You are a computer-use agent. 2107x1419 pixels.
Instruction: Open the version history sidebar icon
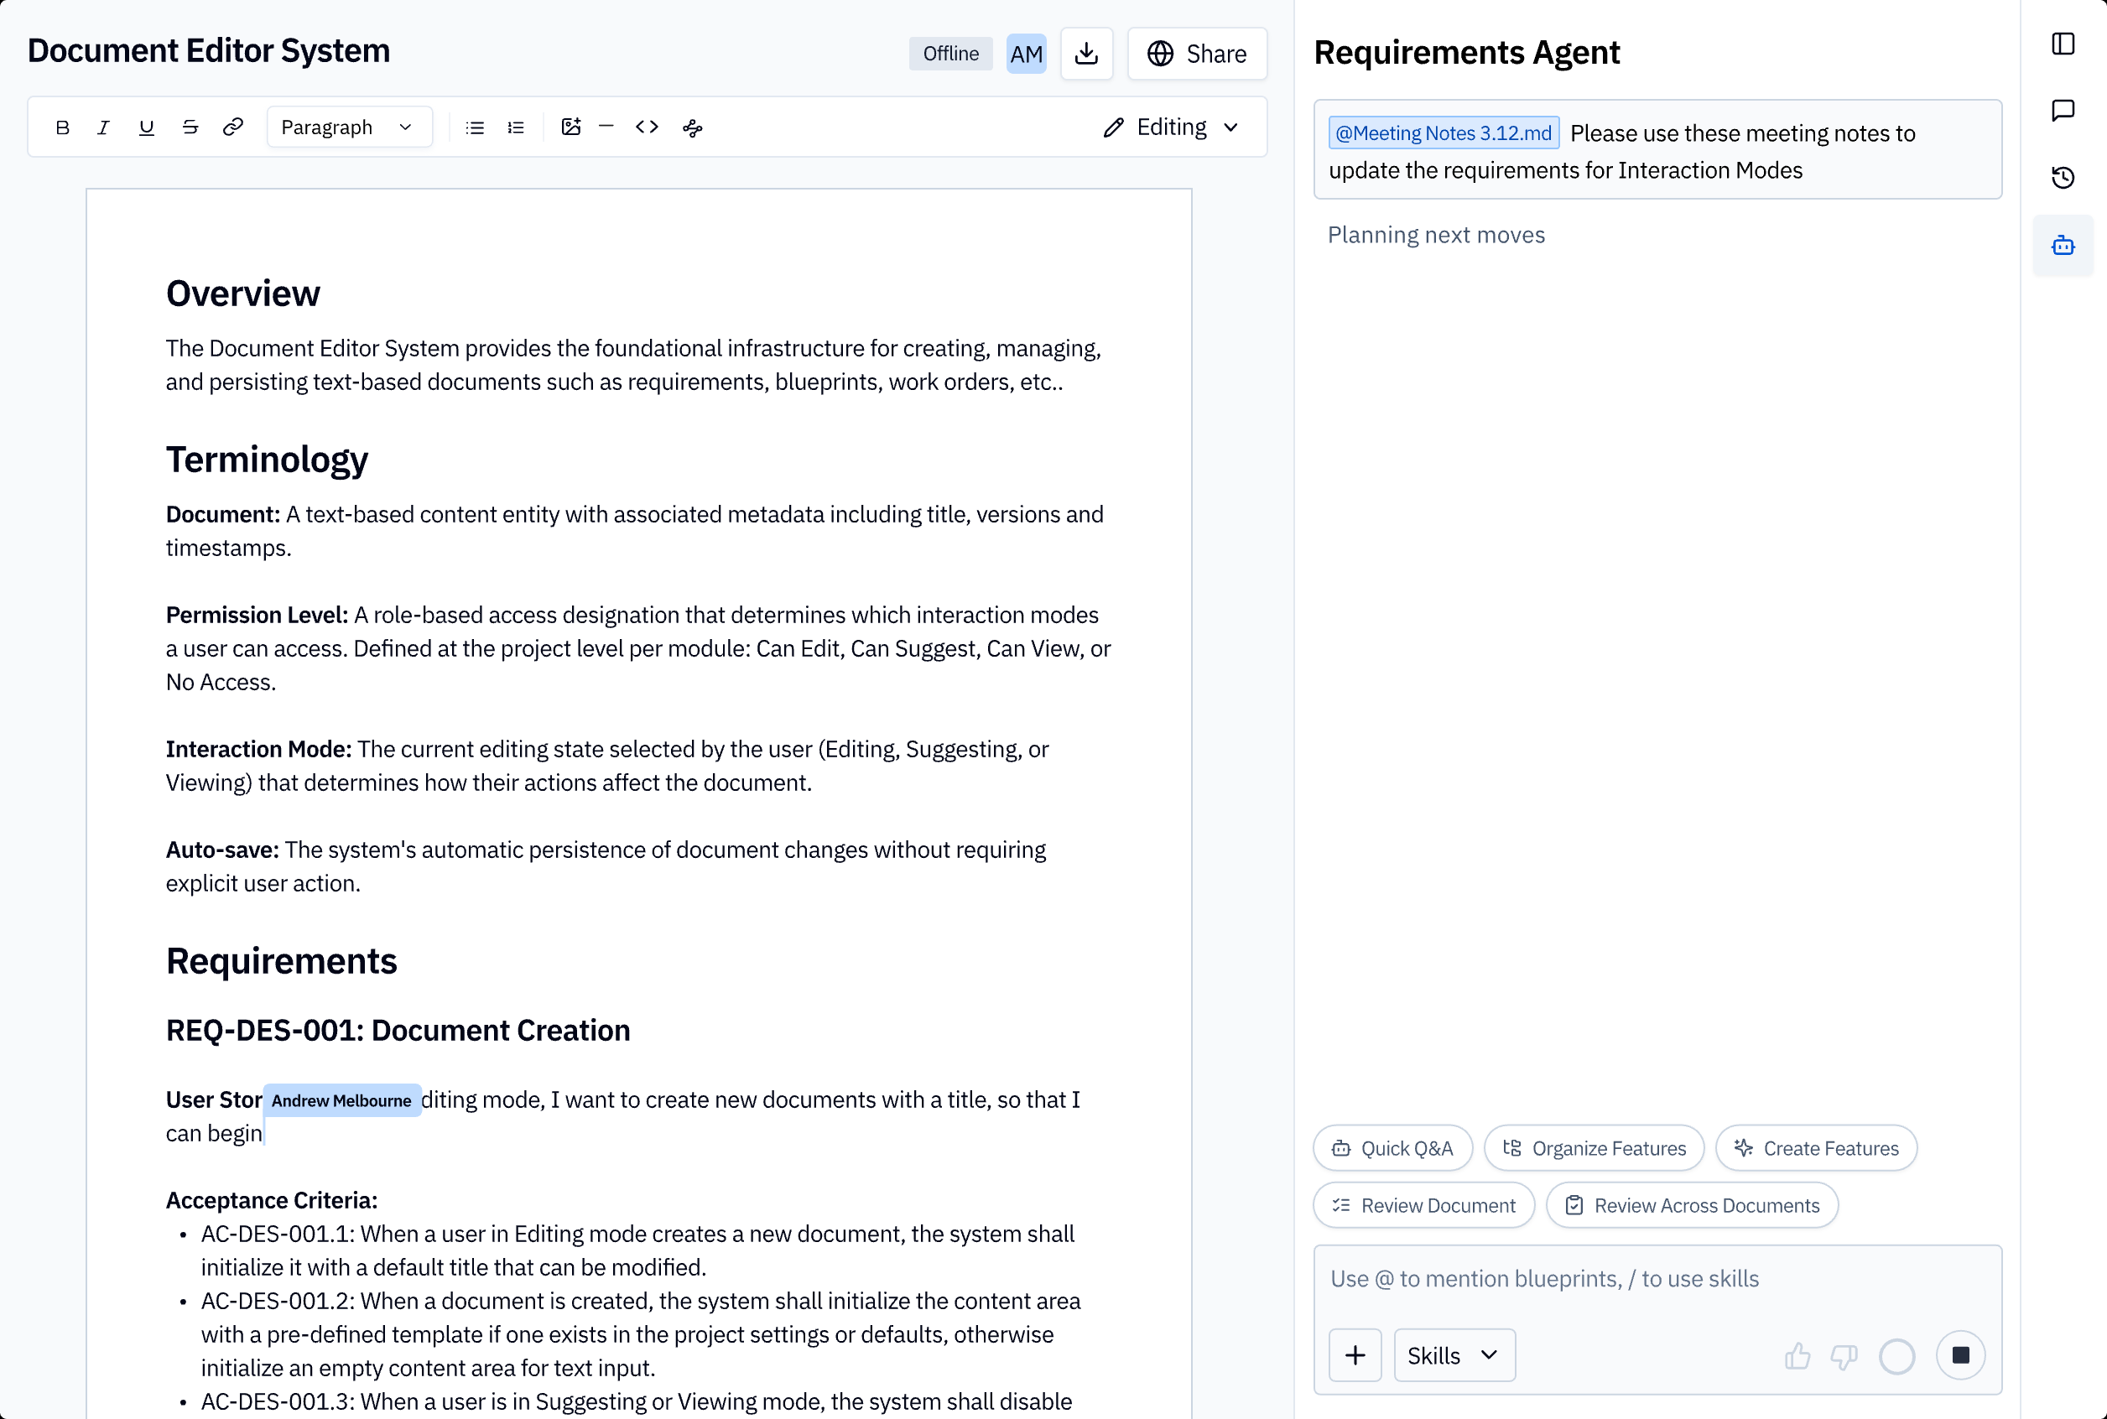point(2063,178)
